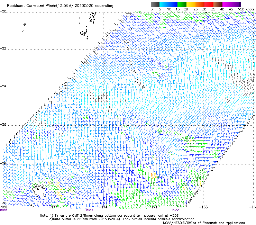The height and width of the screenshot is (225, 256).
Task: Click the purple 45-50 knots legend swatch
Action: pyautogui.click(x=236, y=4)
